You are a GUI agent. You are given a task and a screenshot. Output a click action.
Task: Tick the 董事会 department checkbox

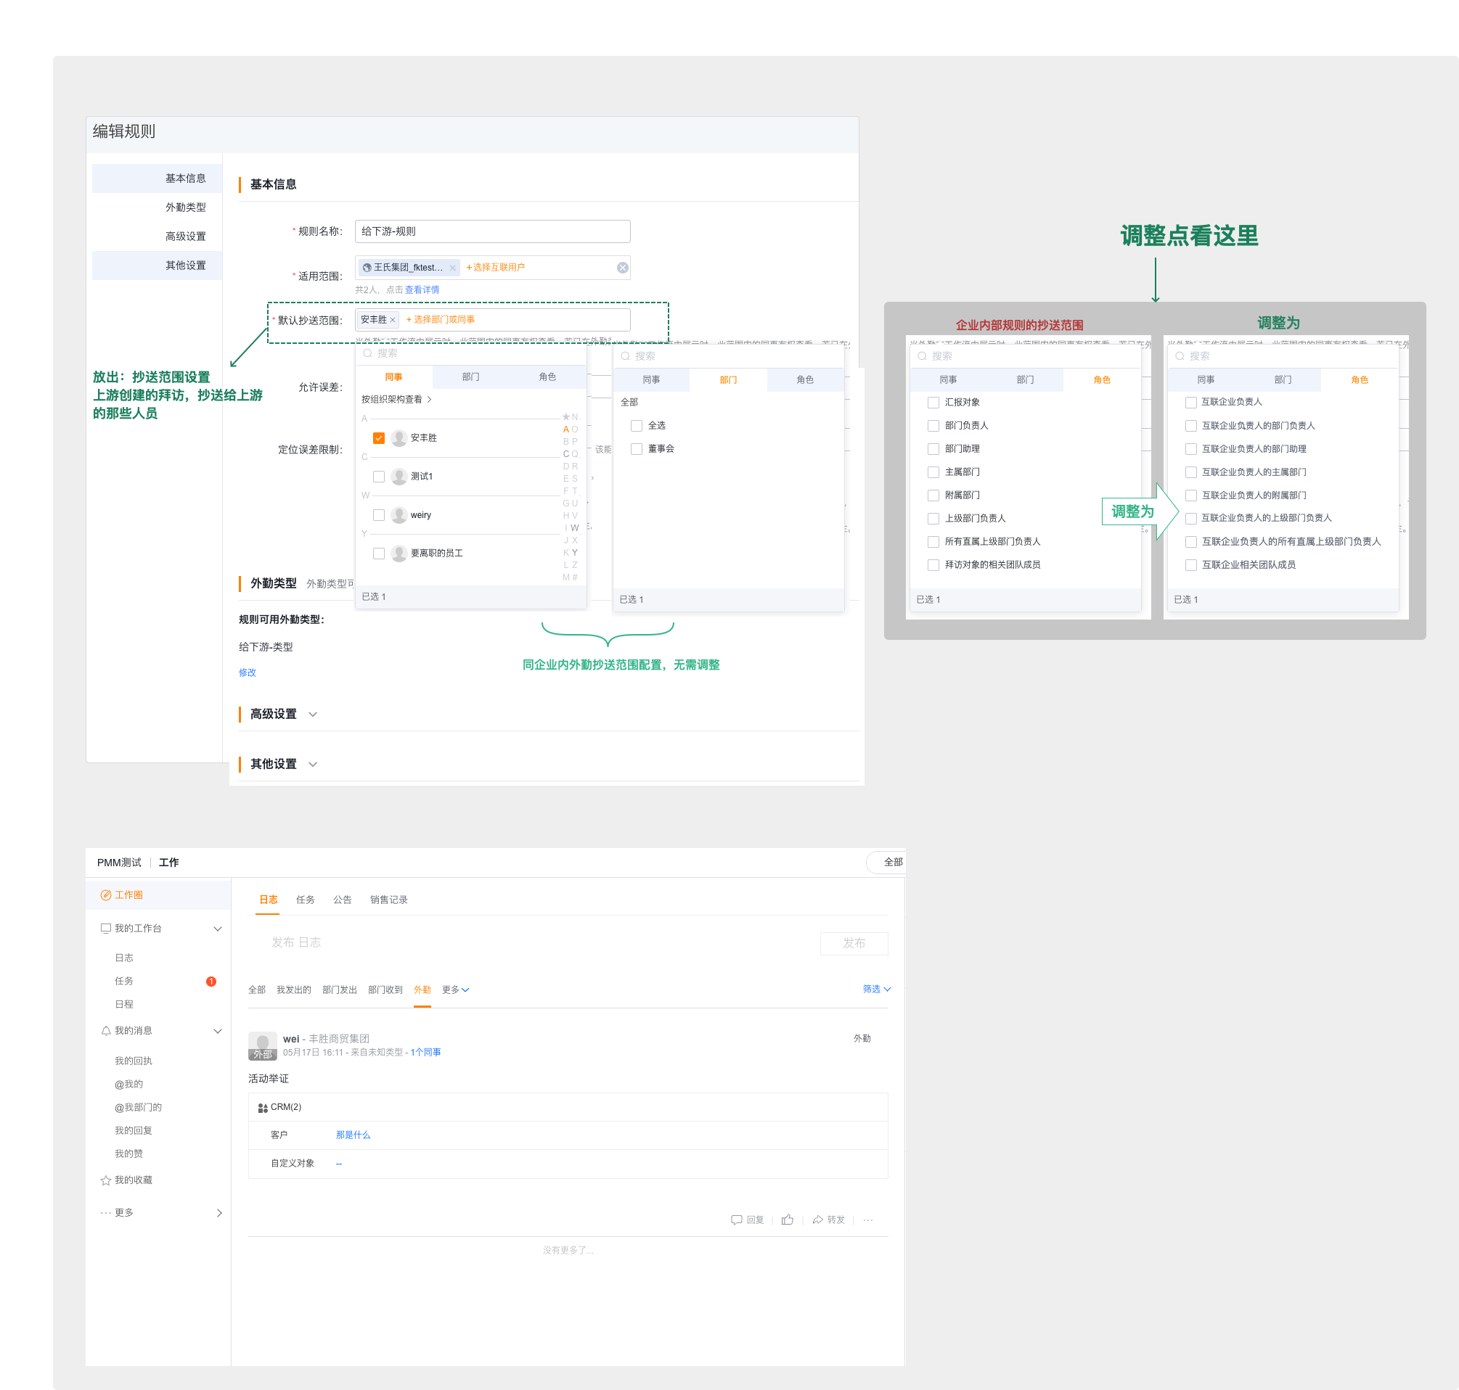636,449
